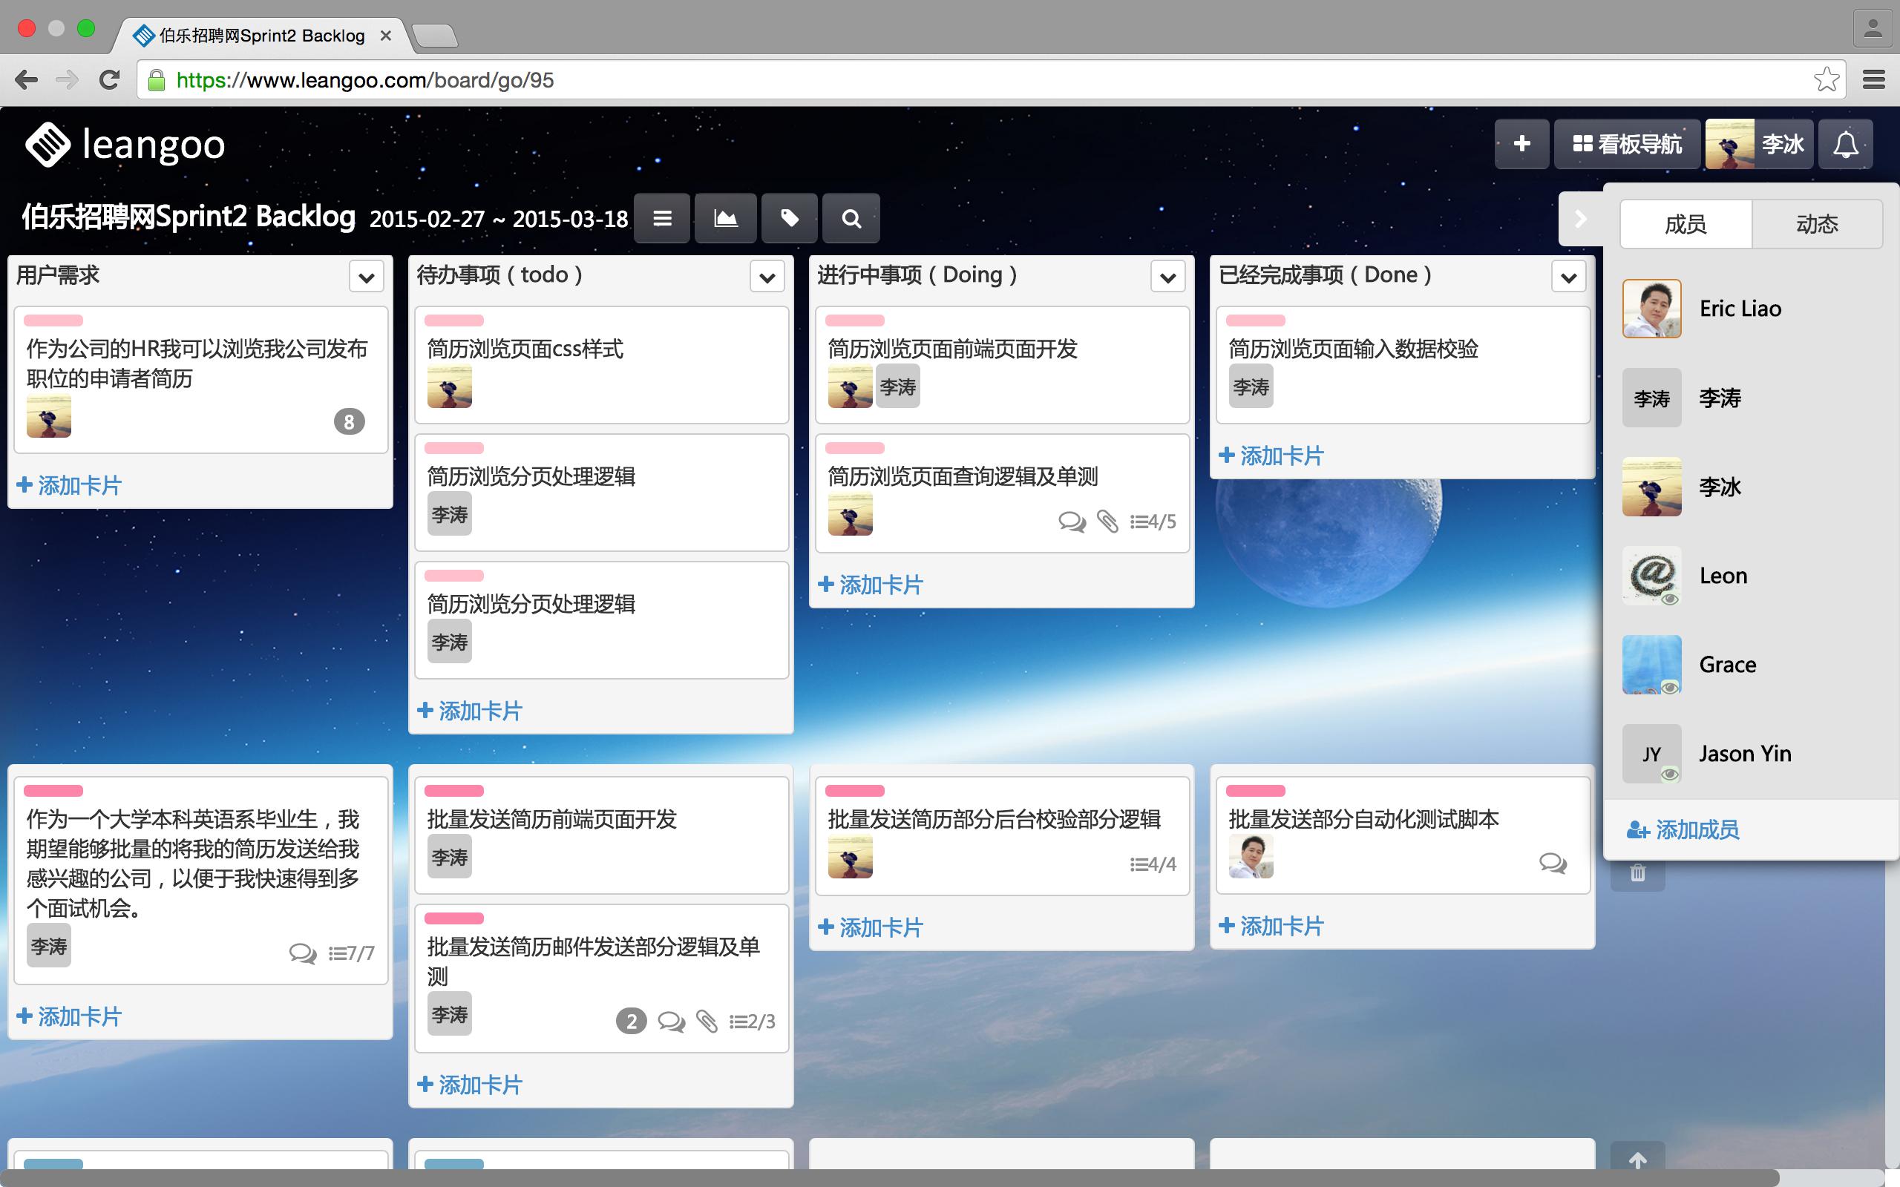Open the 已经完成事项 (Done) list dropdown
1900x1187 pixels.
point(1569,277)
